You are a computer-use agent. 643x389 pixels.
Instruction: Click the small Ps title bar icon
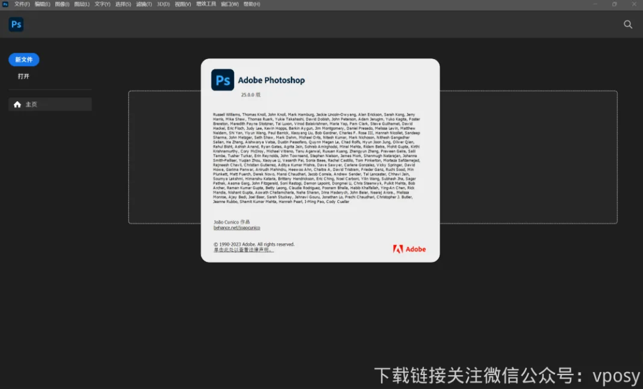5,4
